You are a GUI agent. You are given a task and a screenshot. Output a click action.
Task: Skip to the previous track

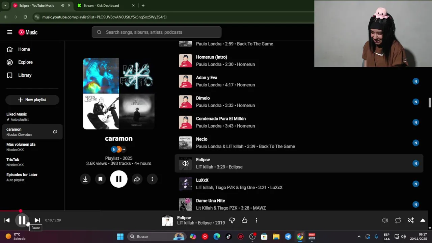coord(7,220)
